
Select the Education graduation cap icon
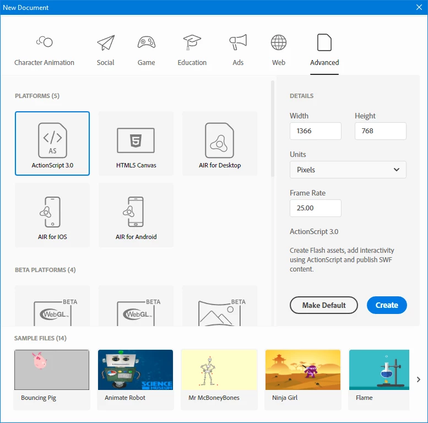(192, 42)
